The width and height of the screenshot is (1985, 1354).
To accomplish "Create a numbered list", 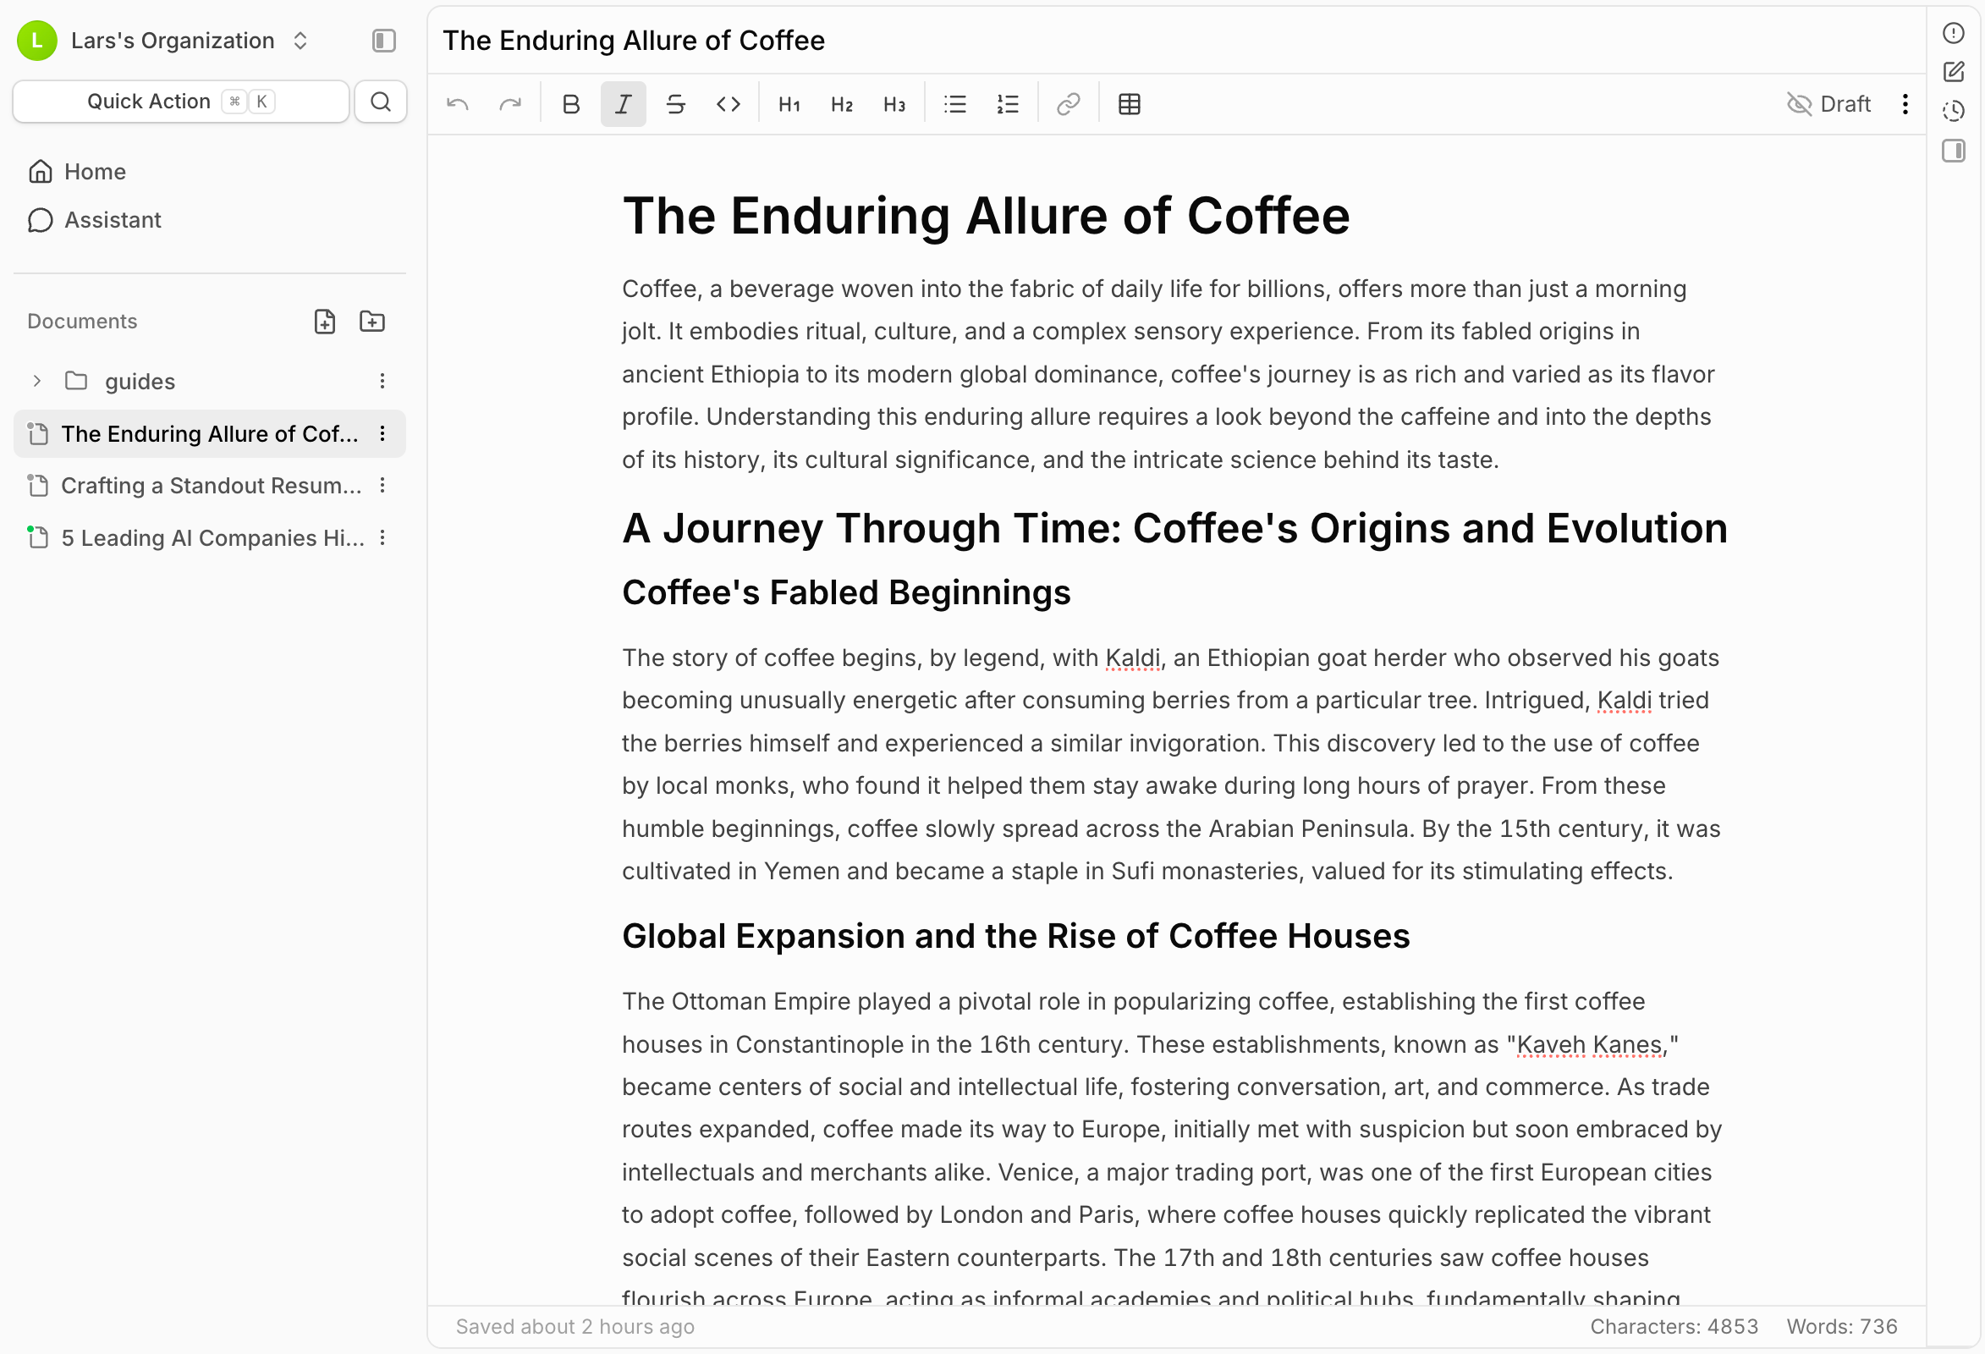I will (x=1008, y=104).
